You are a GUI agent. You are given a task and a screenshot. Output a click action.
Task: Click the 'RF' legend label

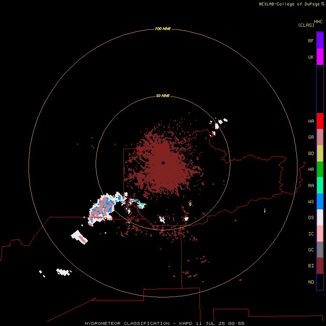(311, 41)
